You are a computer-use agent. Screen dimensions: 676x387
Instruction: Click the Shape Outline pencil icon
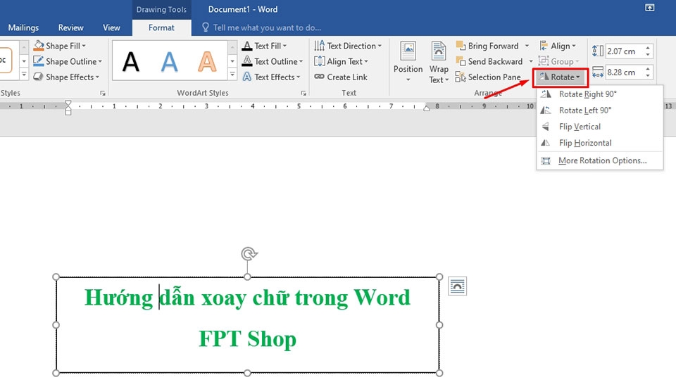(39, 61)
